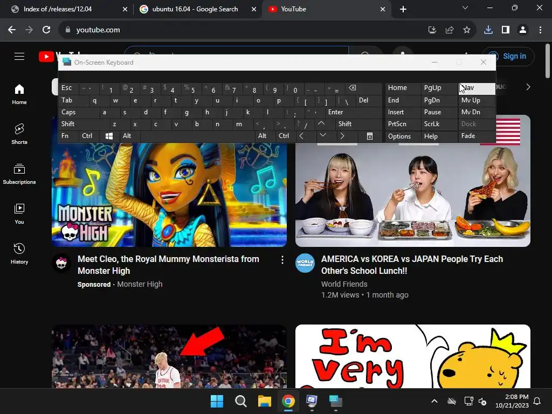Open World Friends channel link
The height and width of the screenshot is (414, 552).
pos(344,284)
